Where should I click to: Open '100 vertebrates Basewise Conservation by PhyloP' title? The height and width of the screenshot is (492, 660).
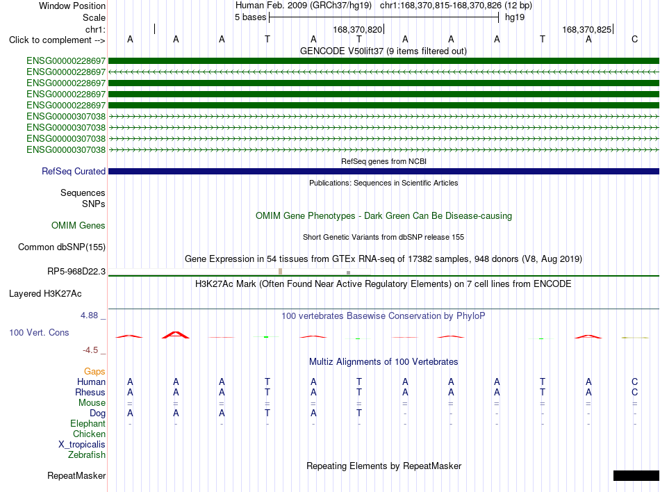pyautogui.click(x=383, y=316)
